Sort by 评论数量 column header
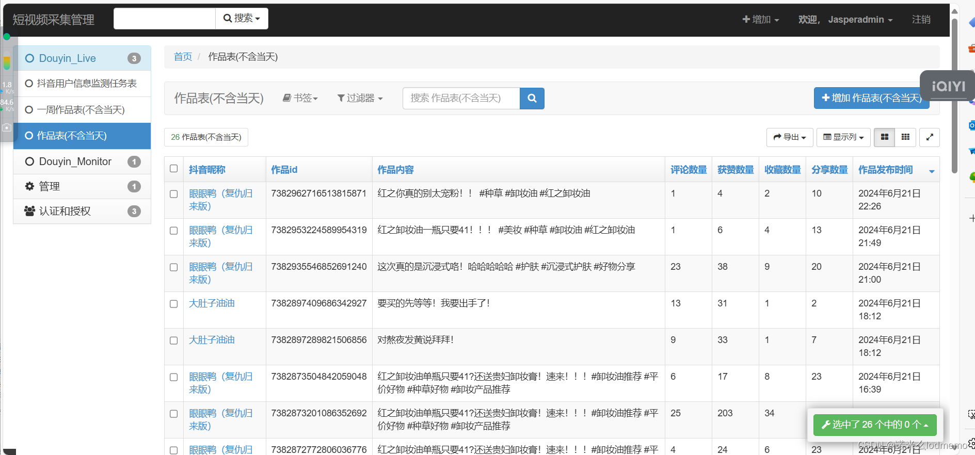The image size is (975, 455). pos(689,170)
